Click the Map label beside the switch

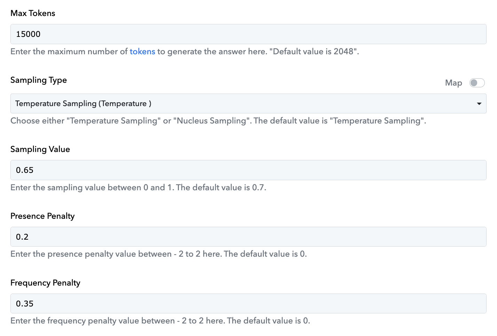(453, 83)
